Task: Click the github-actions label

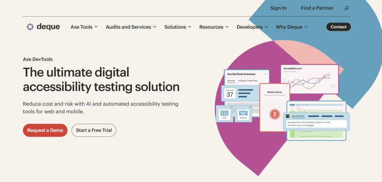Action: [x=298, y=116]
